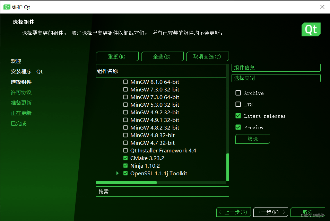Check MinGW 8.1.0 64-bit component
This screenshot has width=330, height=221.
click(x=125, y=82)
